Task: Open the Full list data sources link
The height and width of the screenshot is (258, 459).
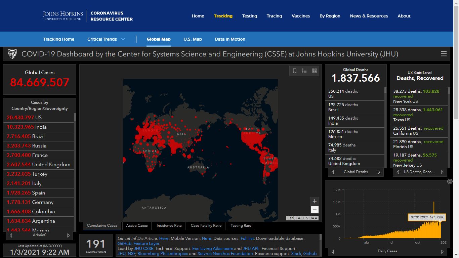Action: pyautogui.click(x=247, y=239)
